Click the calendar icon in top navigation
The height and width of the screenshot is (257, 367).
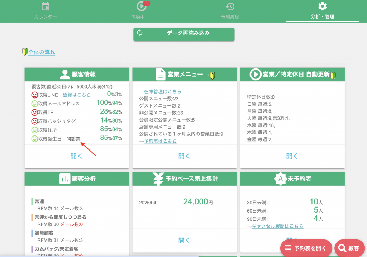point(46,6)
